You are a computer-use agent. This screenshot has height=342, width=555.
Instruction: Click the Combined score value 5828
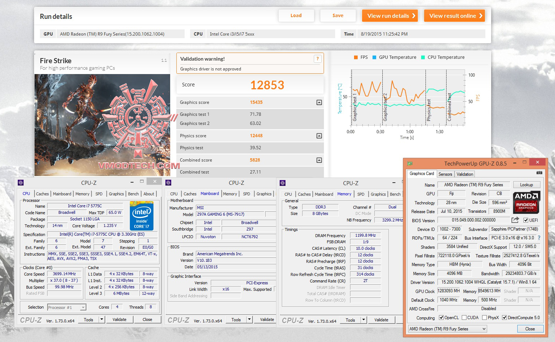[255, 160]
